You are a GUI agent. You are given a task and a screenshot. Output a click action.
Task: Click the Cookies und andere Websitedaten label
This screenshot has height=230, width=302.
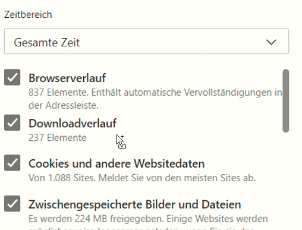[117, 163]
